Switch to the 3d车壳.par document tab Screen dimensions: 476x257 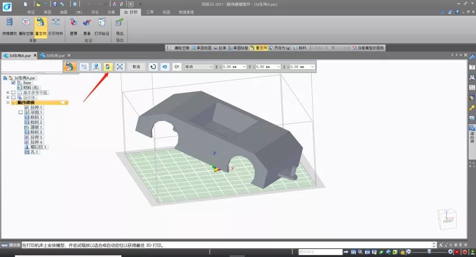(x=55, y=56)
